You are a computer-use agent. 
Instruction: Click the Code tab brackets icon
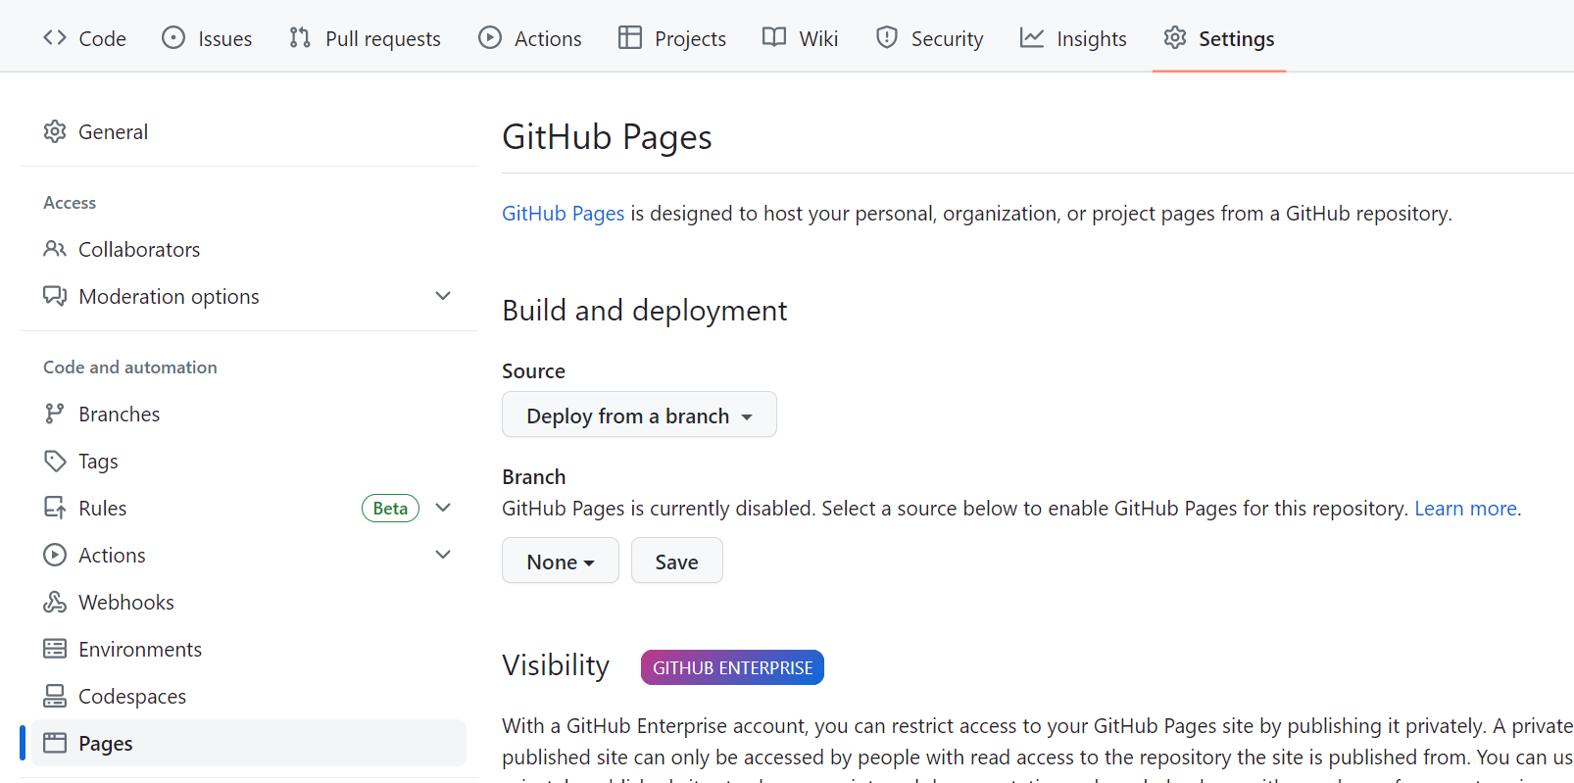[x=55, y=38]
